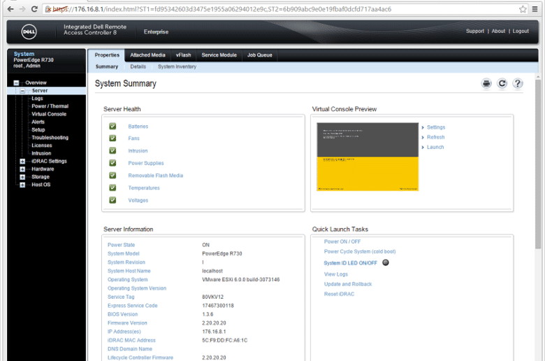Click green check next to Intrusion
The height and width of the screenshot is (361, 545).
pyautogui.click(x=112, y=150)
